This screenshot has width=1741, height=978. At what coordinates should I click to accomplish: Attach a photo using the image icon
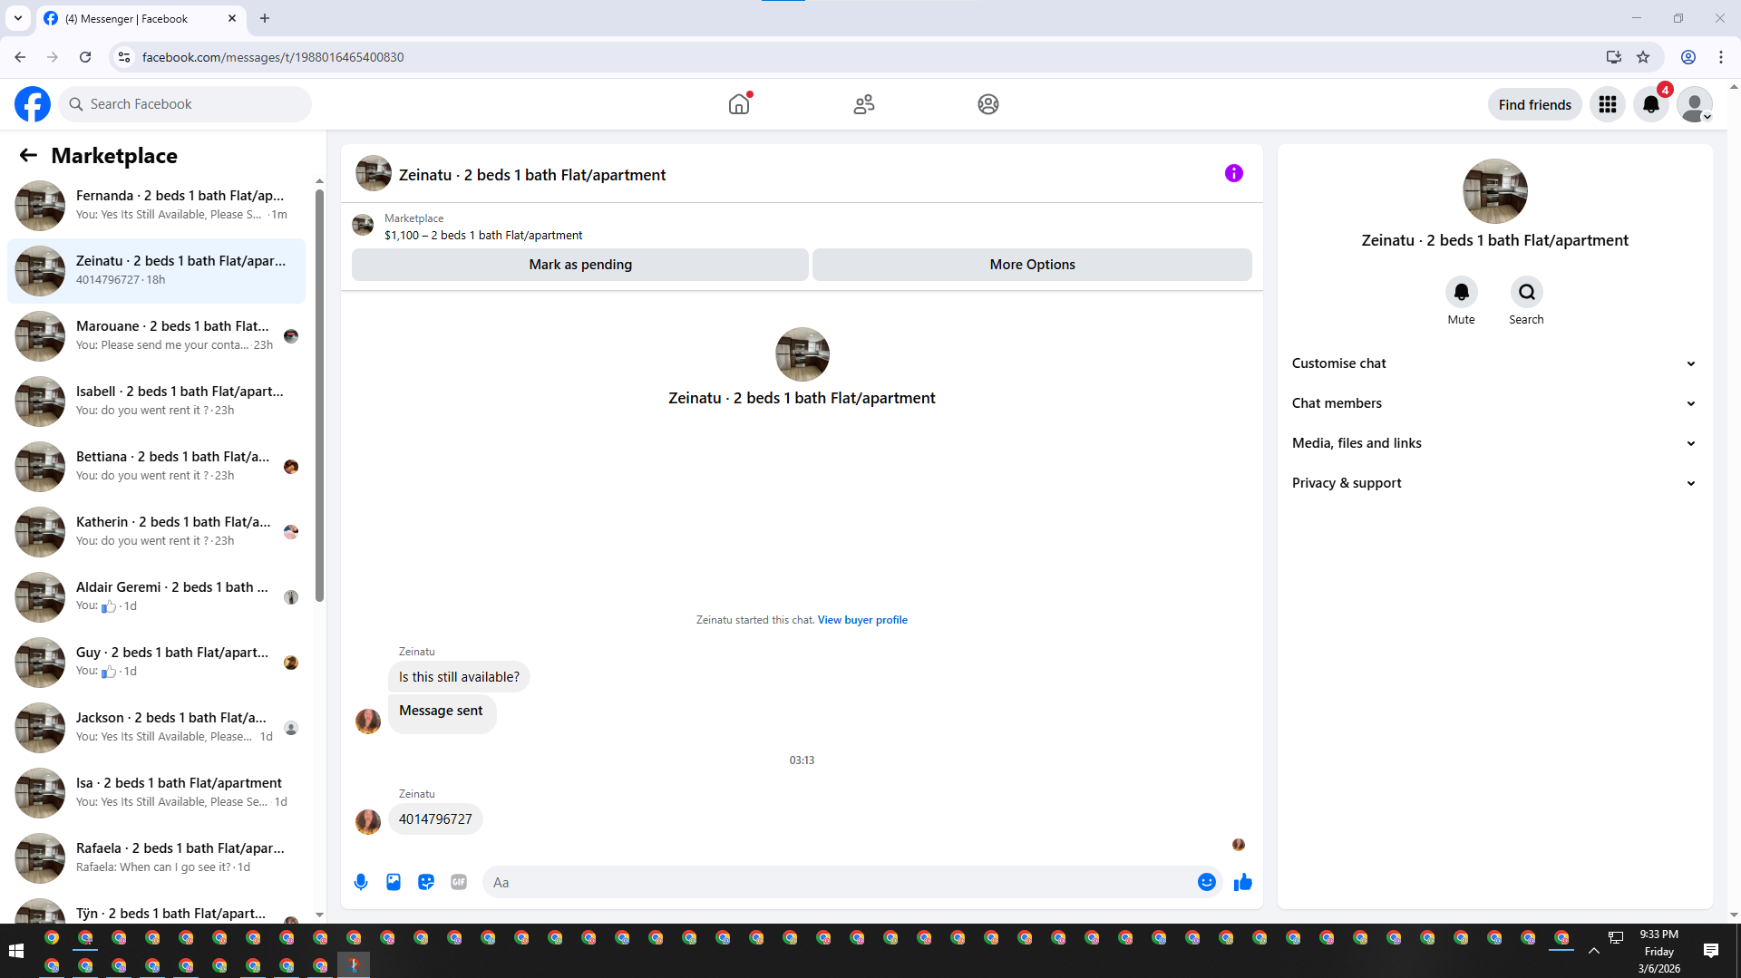394,882
